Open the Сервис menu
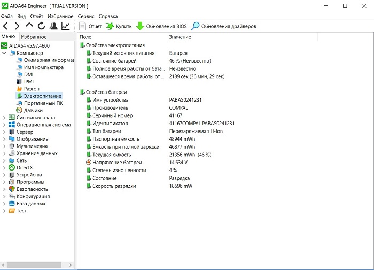Viewport: 374px width, 270px height. click(86, 16)
